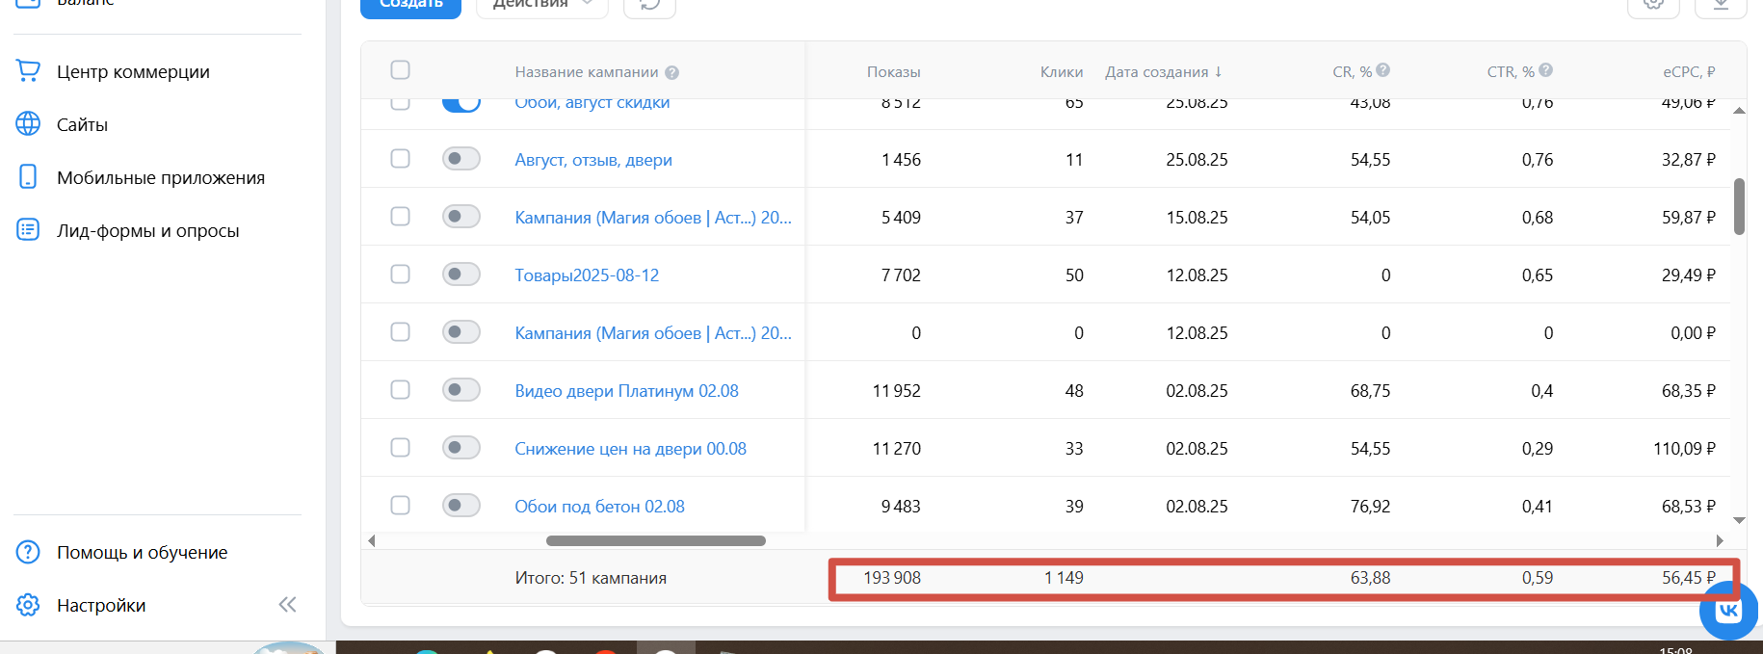Click the Мобильные приложения phone icon
The height and width of the screenshot is (654, 1763).
[29, 176]
